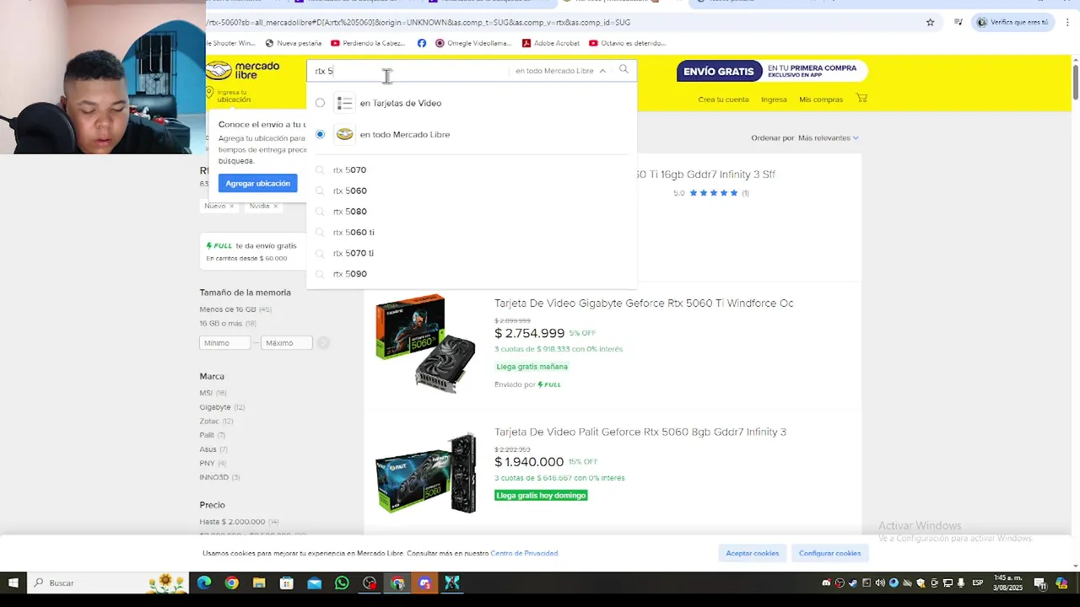Image resolution: width=1080 pixels, height=607 pixels.
Task: Open Nueva pestaña bookmark
Action: tap(293, 43)
